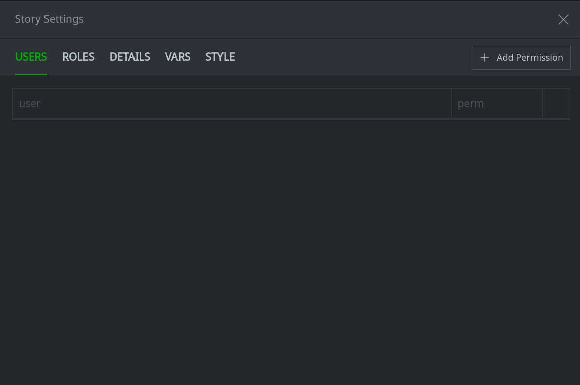Click the Story Settings title text
This screenshot has height=385, width=580.
[50, 19]
